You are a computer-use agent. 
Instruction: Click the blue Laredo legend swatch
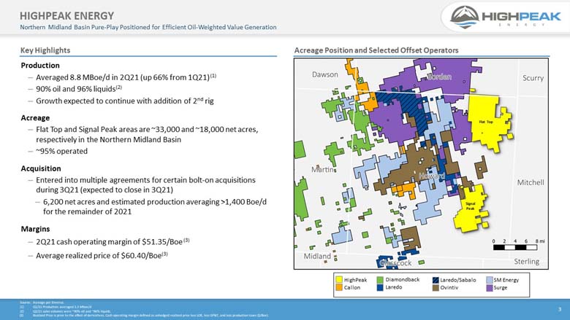[x=380, y=287]
